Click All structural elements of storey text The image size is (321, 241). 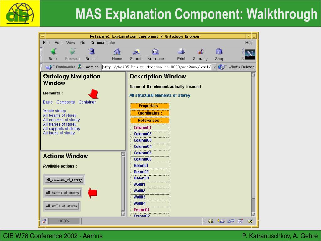pos(160,95)
